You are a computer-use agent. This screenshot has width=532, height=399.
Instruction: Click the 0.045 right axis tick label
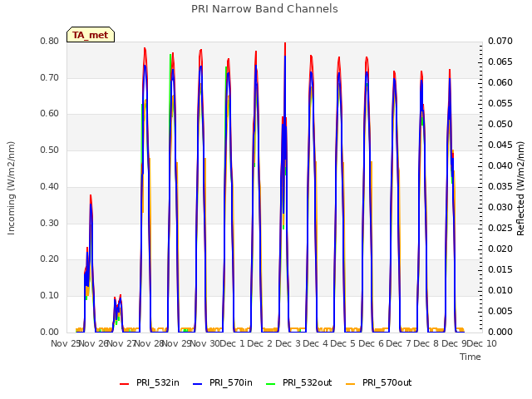(500, 145)
